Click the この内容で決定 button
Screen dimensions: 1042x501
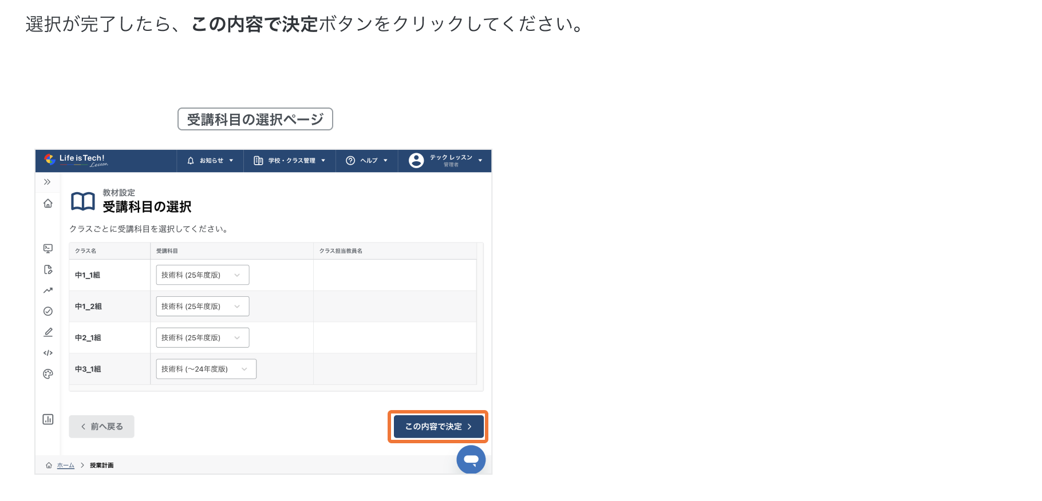pyautogui.click(x=438, y=427)
